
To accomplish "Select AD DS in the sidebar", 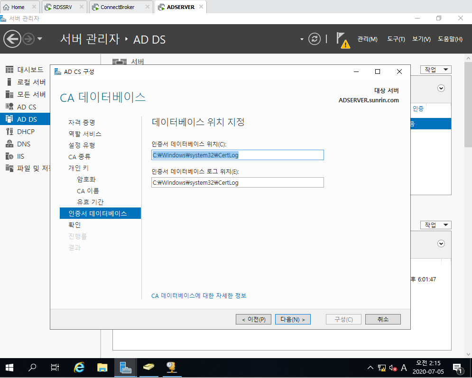I will (25, 119).
